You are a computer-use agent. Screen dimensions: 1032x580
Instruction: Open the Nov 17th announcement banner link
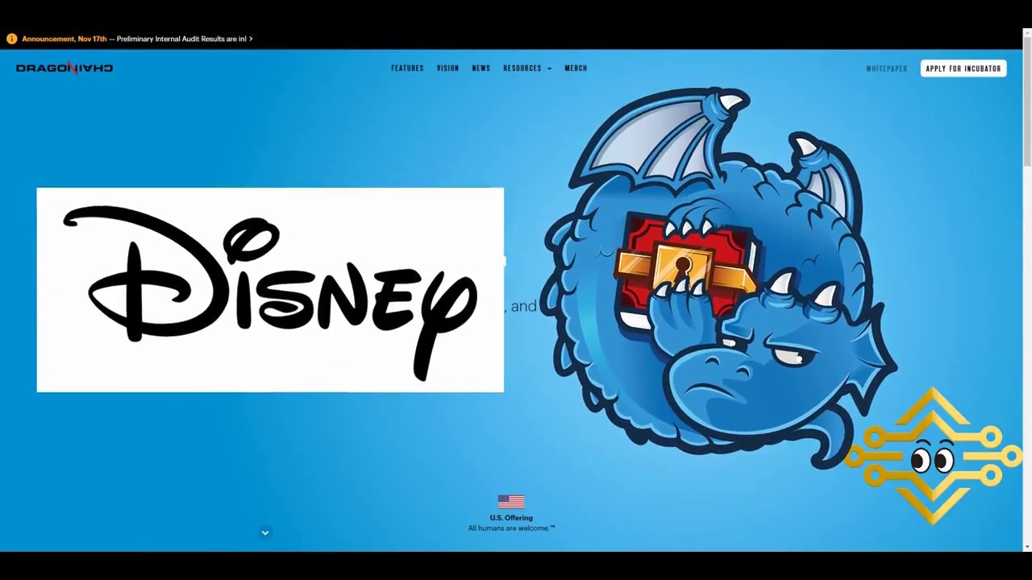pos(137,39)
